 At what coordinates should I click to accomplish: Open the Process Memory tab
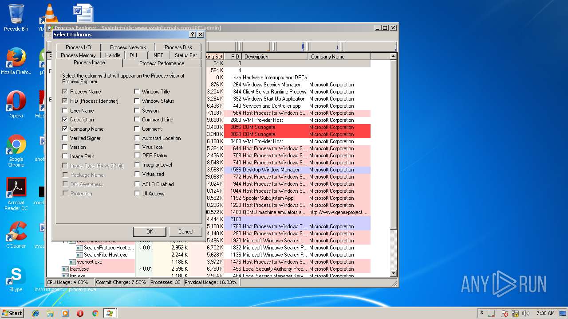click(78, 55)
